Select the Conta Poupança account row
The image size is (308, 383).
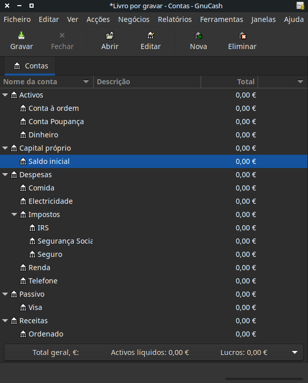[x=56, y=122]
